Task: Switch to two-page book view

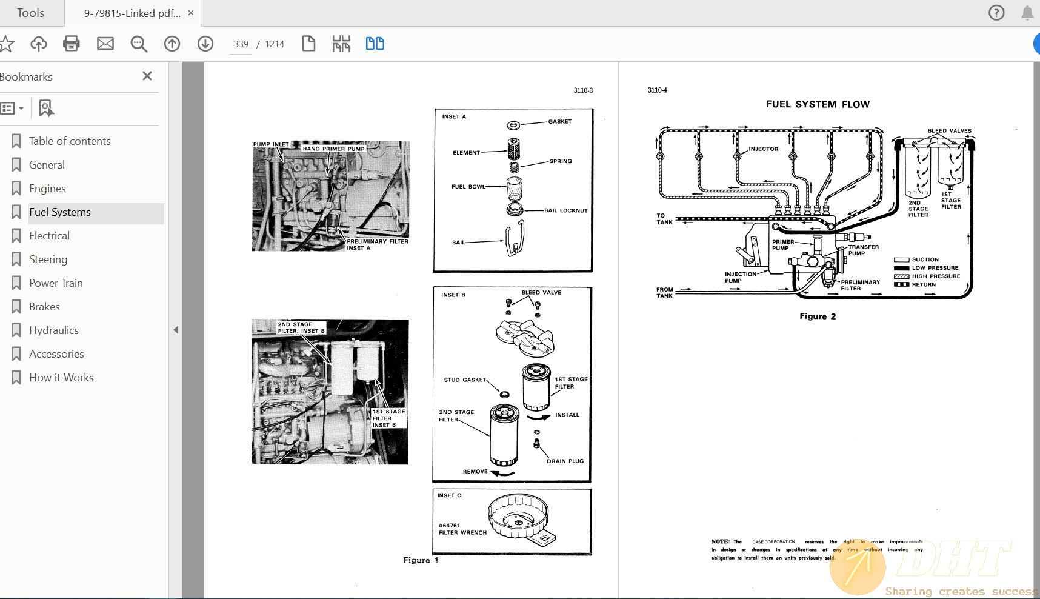Action: (x=375, y=43)
